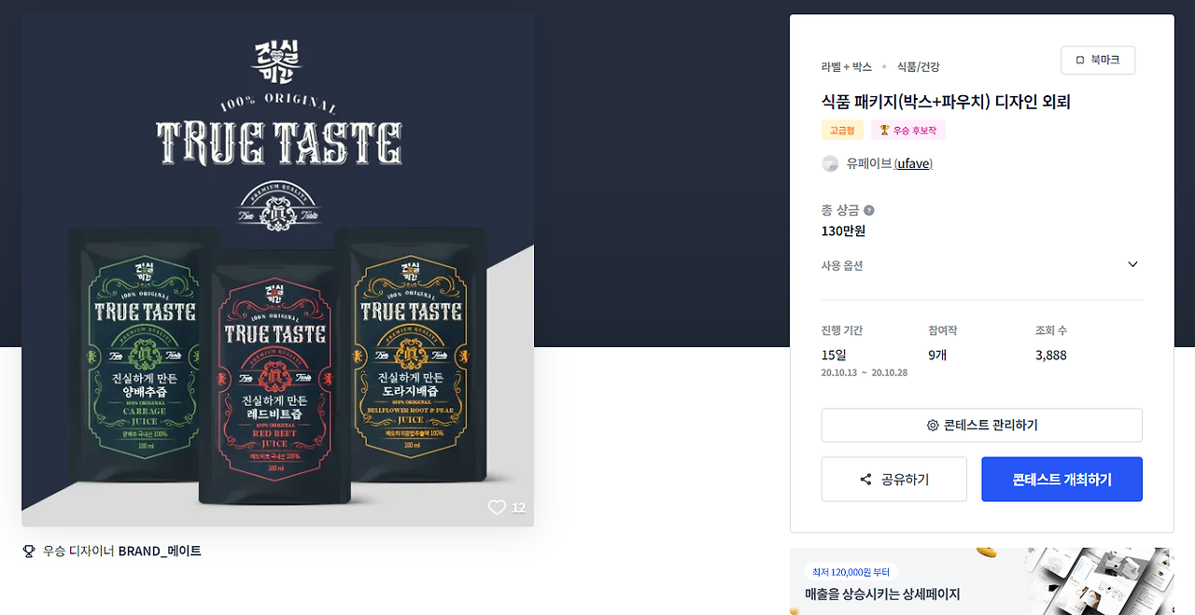Click the ufave profile avatar icon
This screenshot has height=615, width=1195.
(830, 163)
